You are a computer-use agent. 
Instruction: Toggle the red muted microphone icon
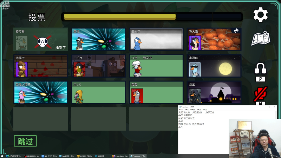tap(261, 94)
